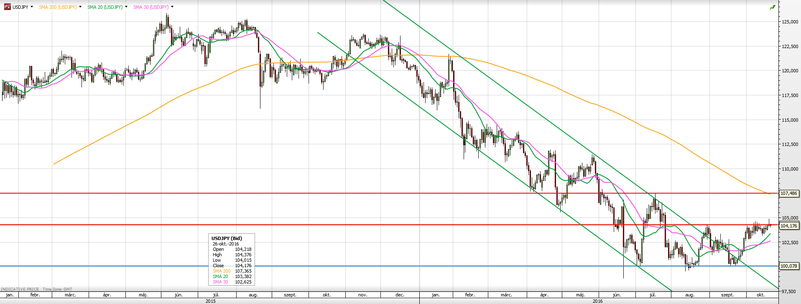Click the 125,000 price axis label
The width and height of the screenshot is (801, 304).
coord(790,22)
